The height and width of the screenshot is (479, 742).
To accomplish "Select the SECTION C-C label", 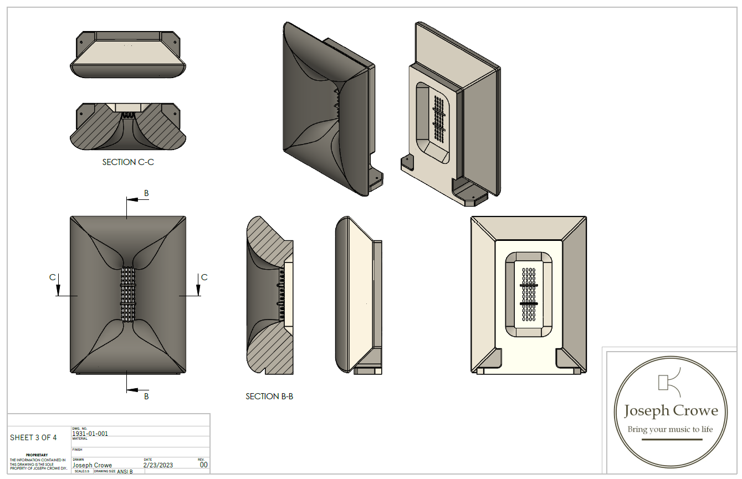I will (x=127, y=162).
